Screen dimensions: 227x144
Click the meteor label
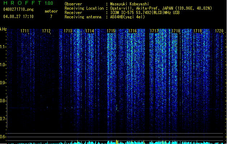51,11
